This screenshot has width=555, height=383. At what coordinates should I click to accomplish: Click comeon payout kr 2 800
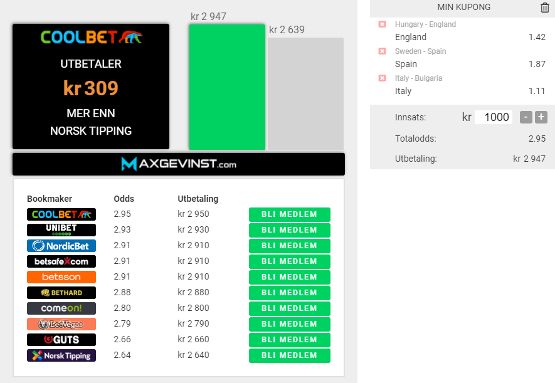coord(193,308)
